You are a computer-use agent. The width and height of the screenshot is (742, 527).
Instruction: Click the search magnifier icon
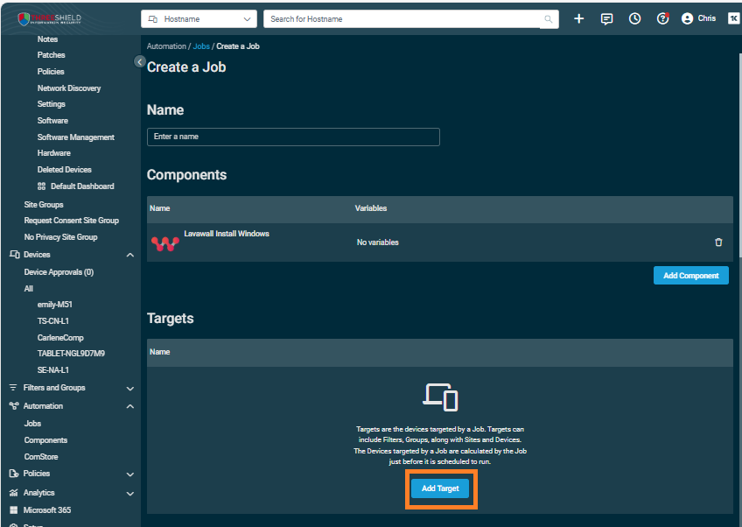point(549,18)
